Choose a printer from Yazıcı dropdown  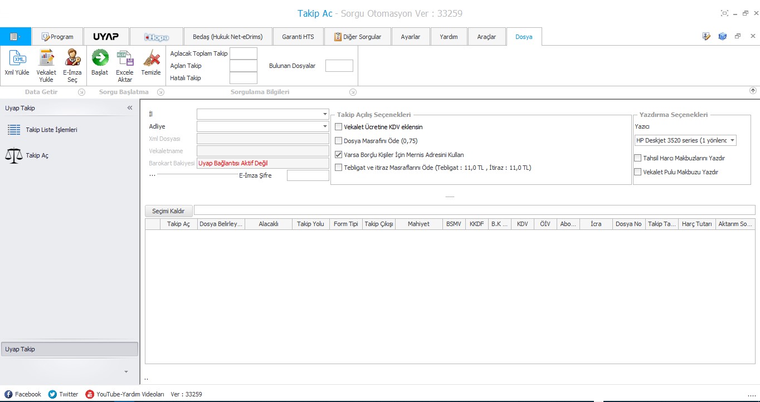(x=686, y=140)
